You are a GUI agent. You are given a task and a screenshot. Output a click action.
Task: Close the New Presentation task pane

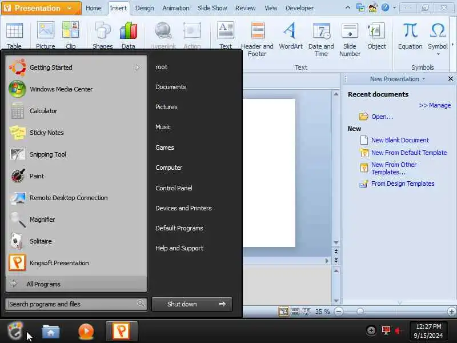pyautogui.click(x=450, y=79)
